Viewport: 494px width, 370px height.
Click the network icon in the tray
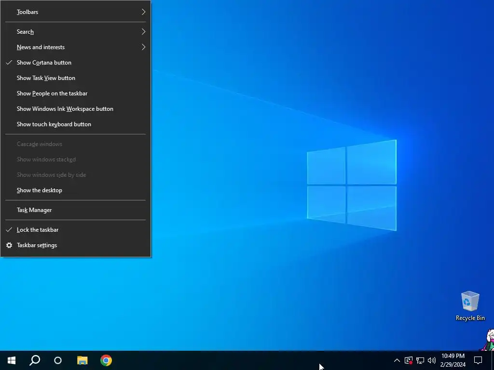tap(420, 360)
